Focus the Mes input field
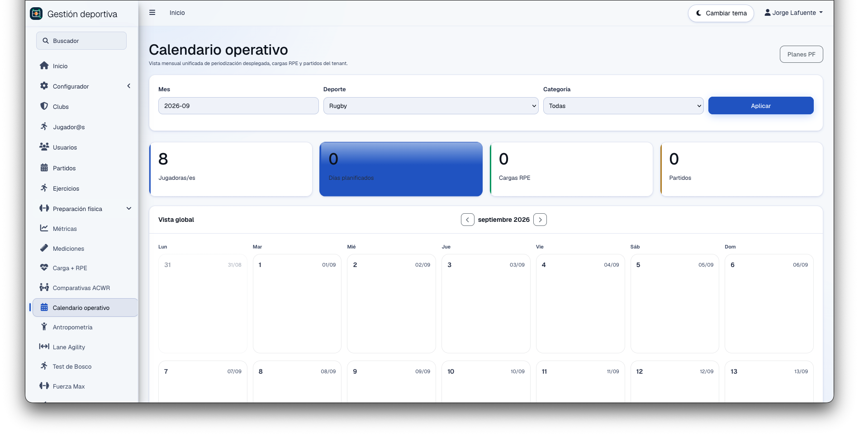 [238, 106]
